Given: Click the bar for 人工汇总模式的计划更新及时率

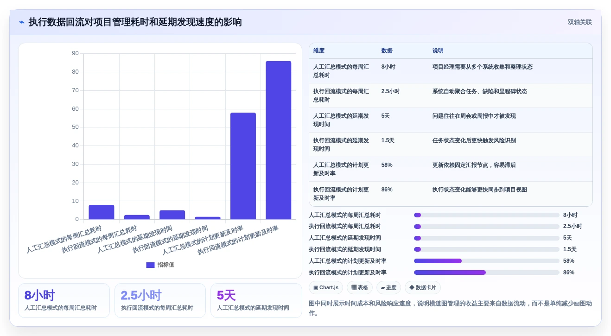Looking at the screenshot, I should (243, 166).
